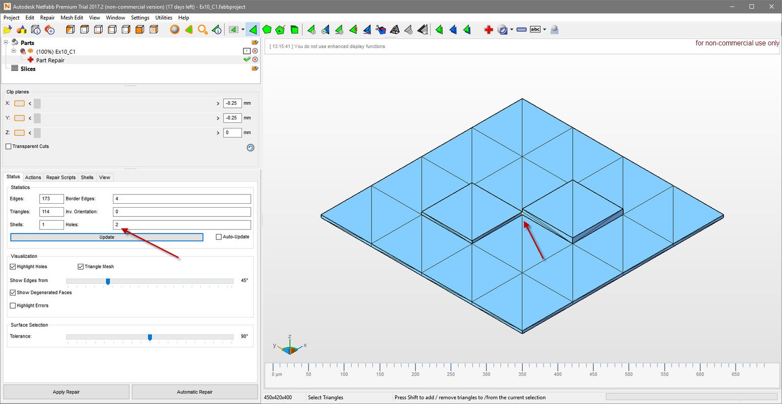Viewport: 782px width, 404px height.
Task: Enable the Transparent Cuts checkbox
Action: 8,147
